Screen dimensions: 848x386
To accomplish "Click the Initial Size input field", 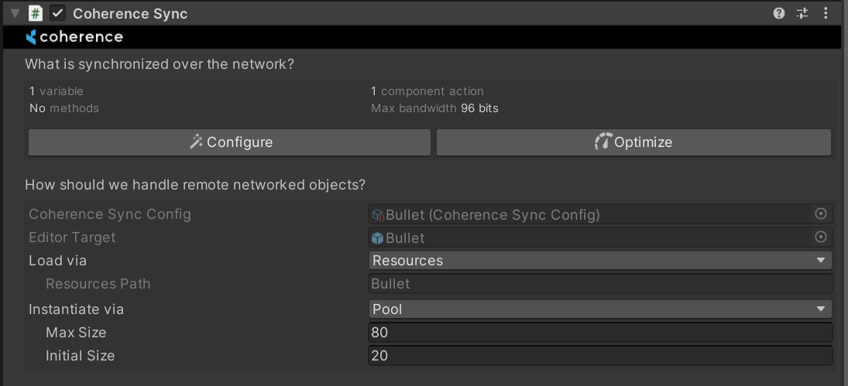I will [600, 356].
